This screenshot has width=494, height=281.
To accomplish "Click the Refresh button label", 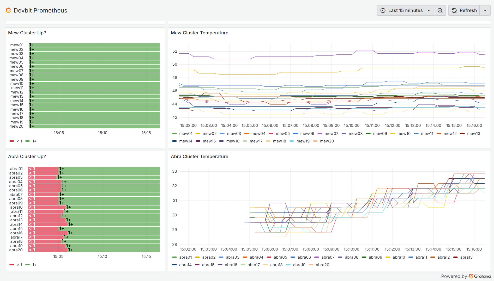I will pyautogui.click(x=468, y=10).
